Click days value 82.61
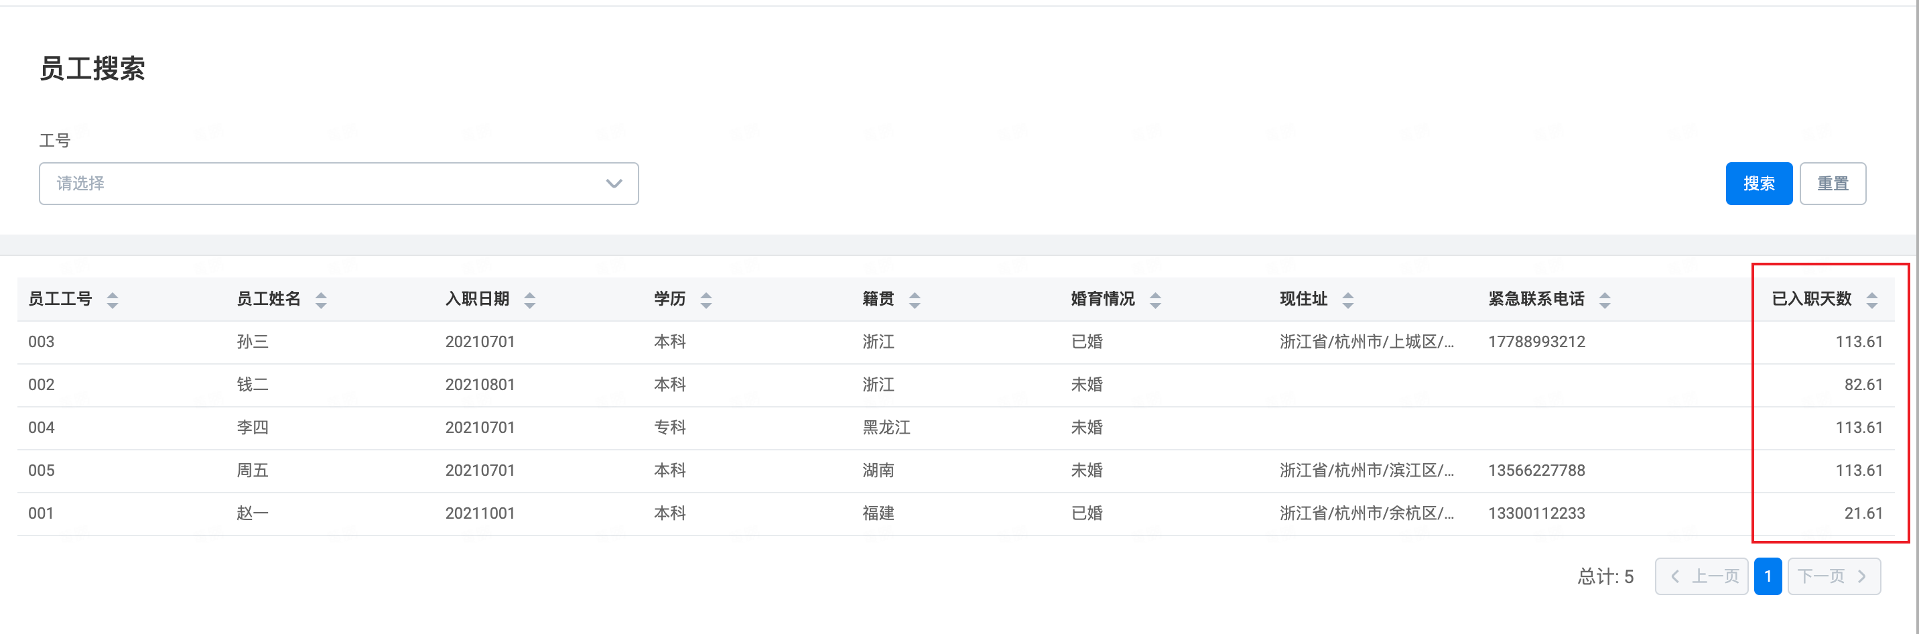1919x634 pixels. click(1863, 385)
